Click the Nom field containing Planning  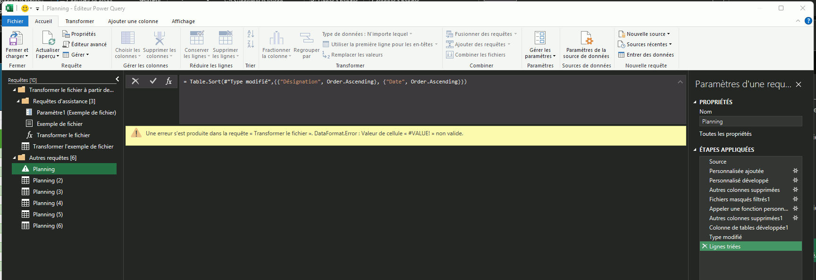click(750, 121)
